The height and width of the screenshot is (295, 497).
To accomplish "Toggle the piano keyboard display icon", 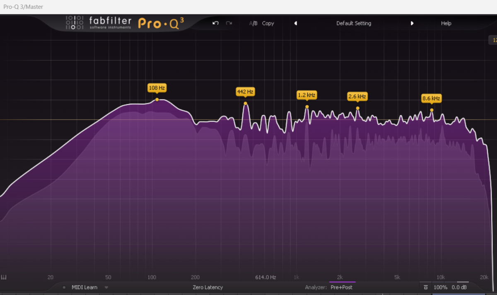I will 4,277.
